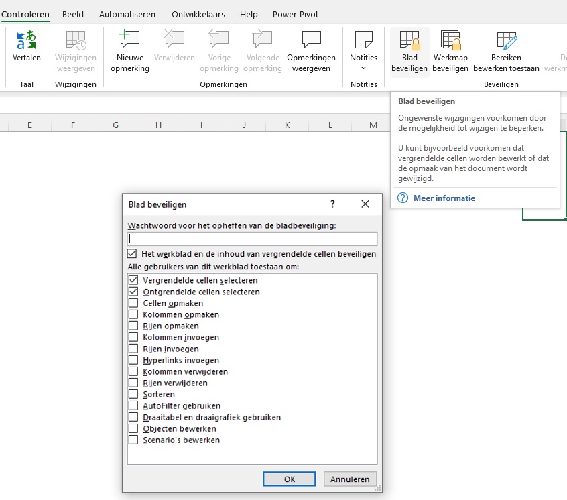The width and height of the screenshot is (567, 500).
Task: Click the Annuleren button
Action: click(x=350, y=479)
